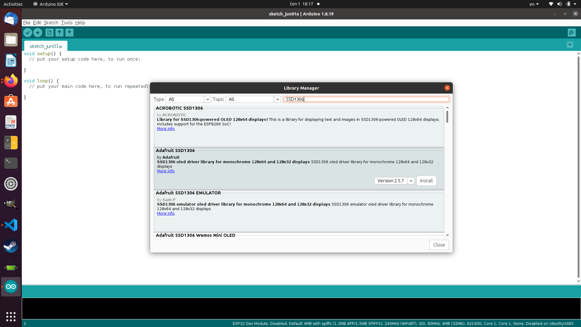This screenshot has height=327, width=581.
Task: Open the serial port tool dock icon
Action: [x=11, y=266]
